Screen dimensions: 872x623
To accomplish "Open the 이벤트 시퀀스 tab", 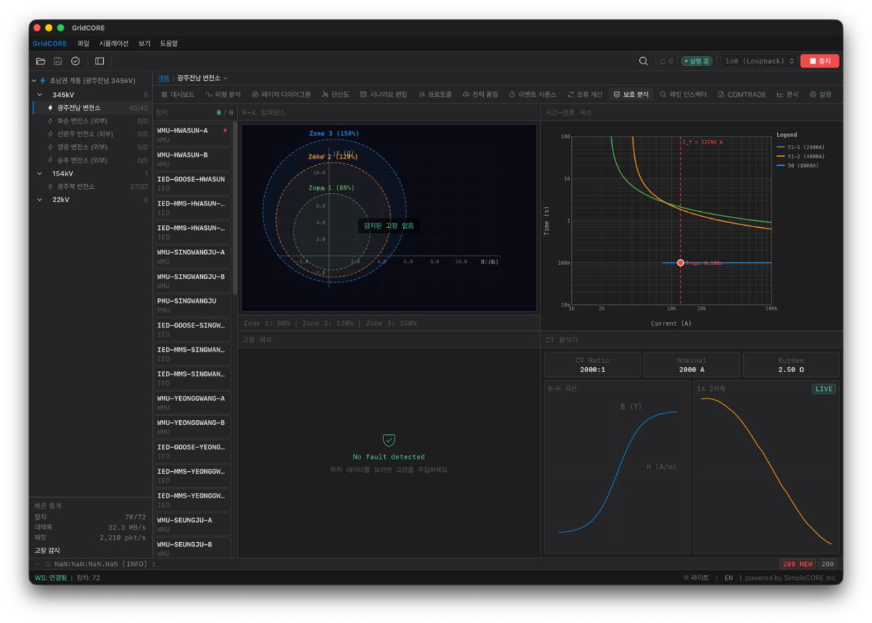I will click(533, 94).
